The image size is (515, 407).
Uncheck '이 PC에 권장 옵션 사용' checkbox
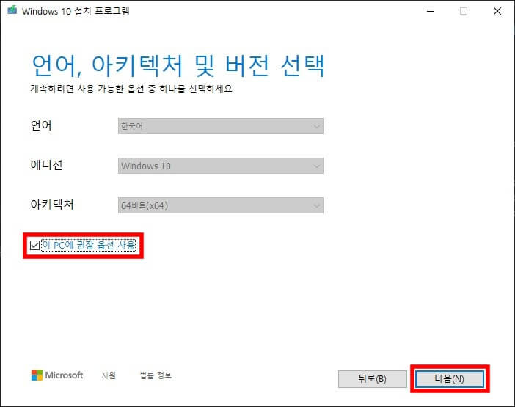coord(34,245)
